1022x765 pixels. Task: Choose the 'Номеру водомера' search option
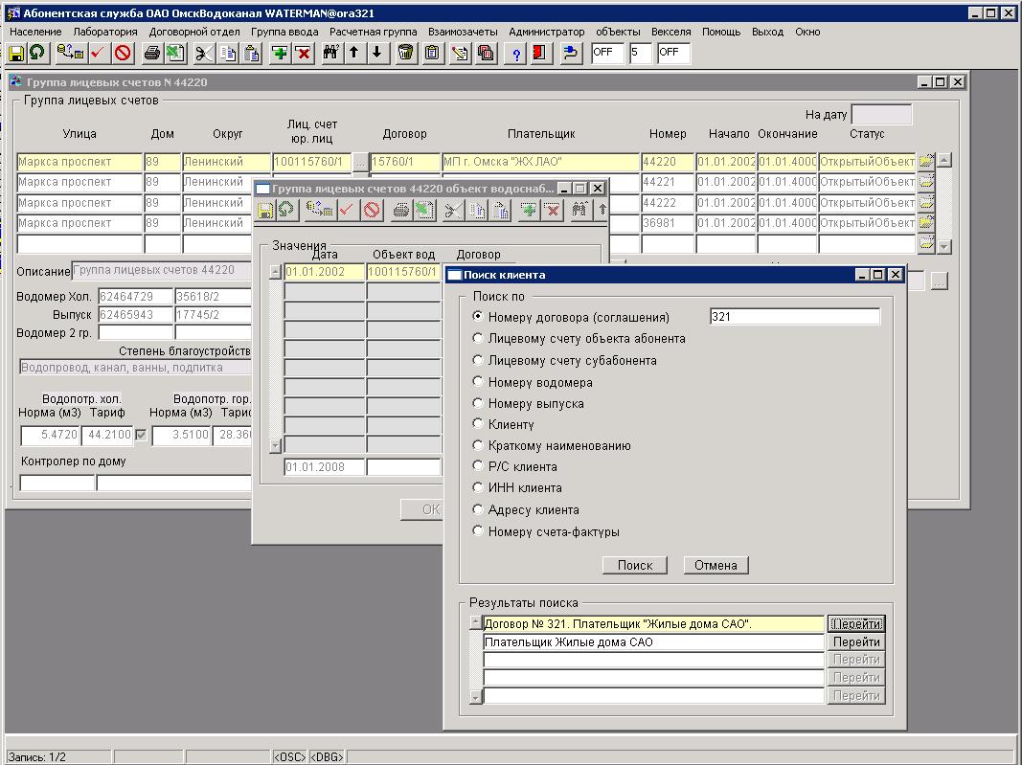tap(478, 382)
